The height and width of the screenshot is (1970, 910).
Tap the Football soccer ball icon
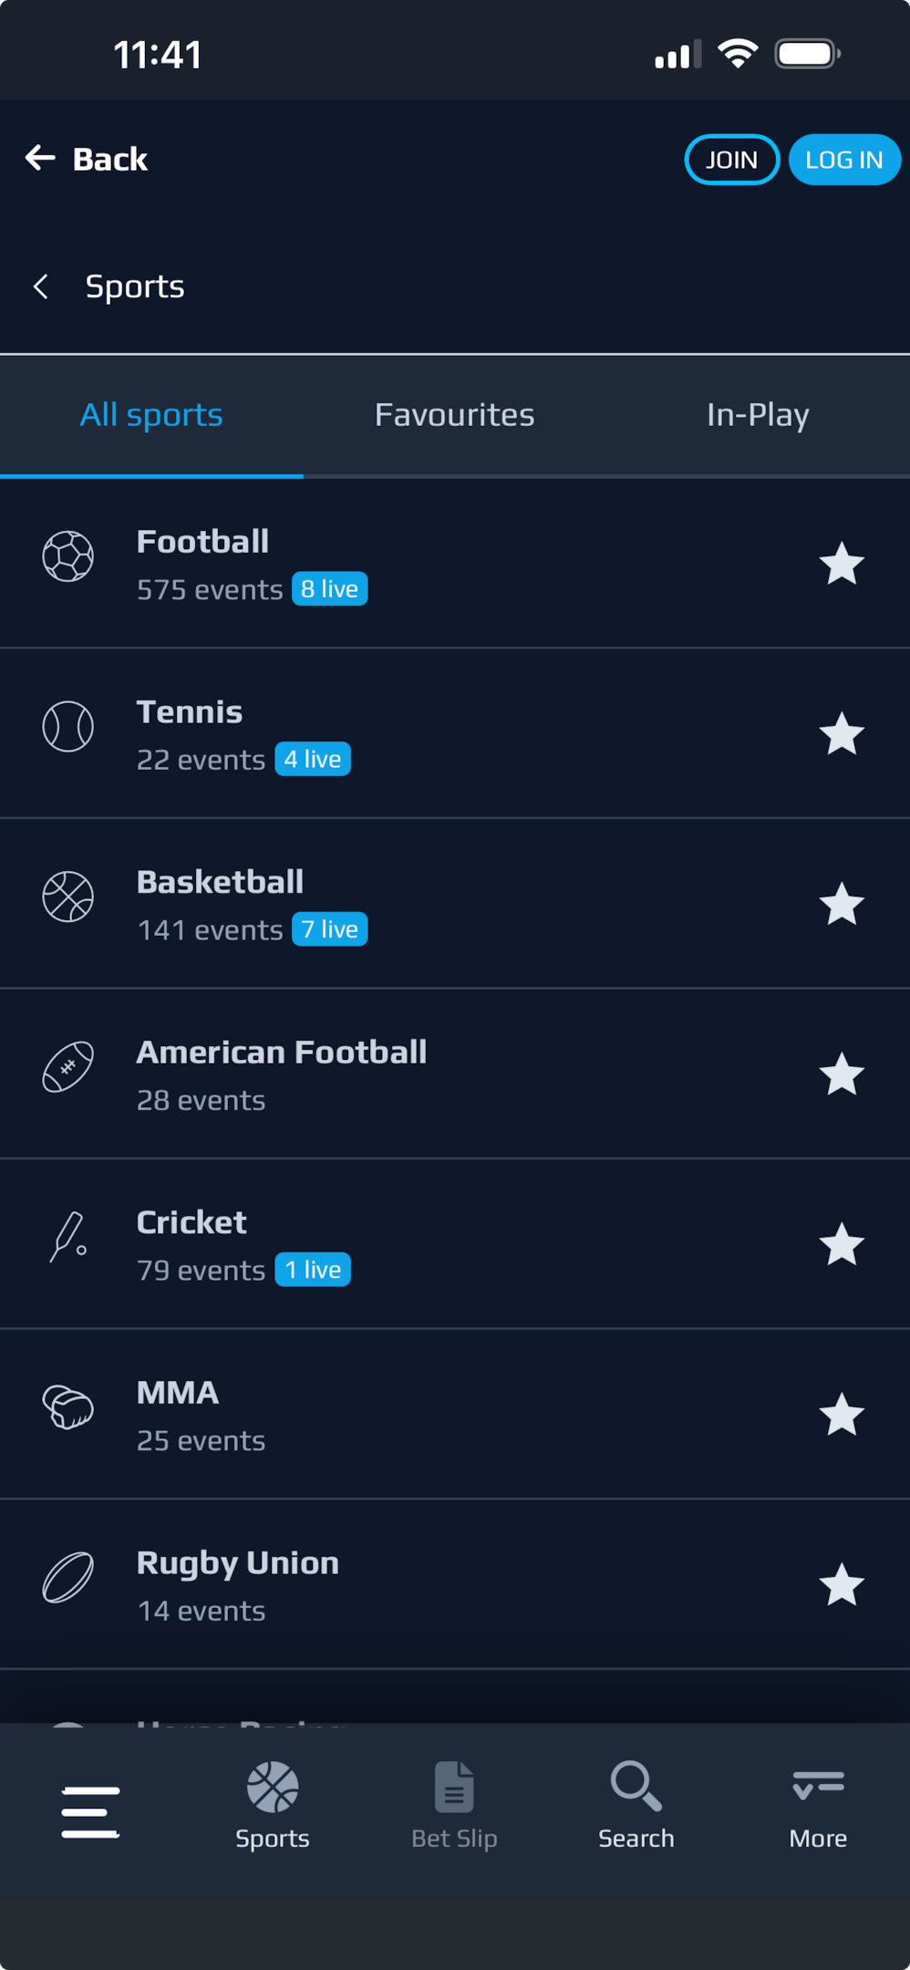[68, 556]
